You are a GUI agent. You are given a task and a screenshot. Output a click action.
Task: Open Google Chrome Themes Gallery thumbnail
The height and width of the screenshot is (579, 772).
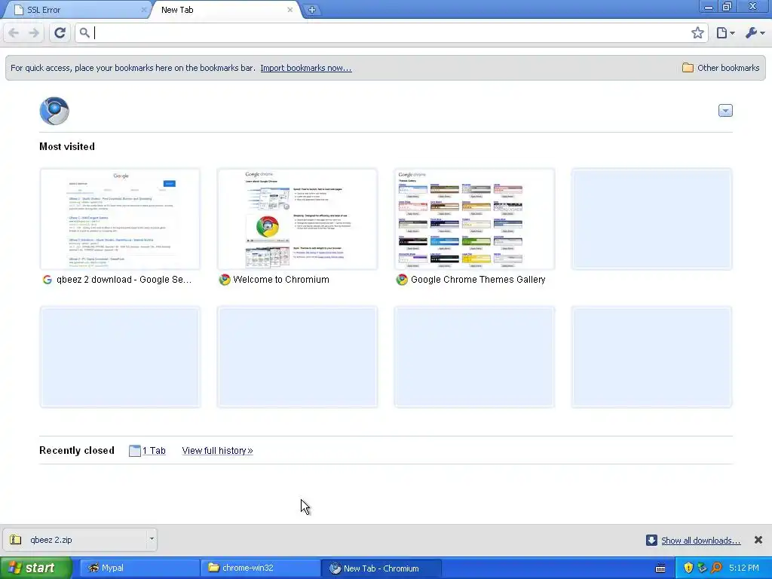(x=475, y=219)
